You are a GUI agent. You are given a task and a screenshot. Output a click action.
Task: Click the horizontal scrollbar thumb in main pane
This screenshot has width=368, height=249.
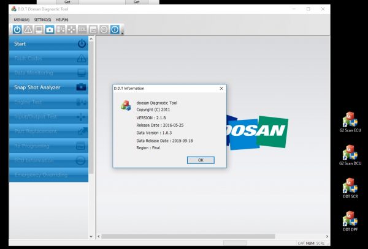pos(188,237)
